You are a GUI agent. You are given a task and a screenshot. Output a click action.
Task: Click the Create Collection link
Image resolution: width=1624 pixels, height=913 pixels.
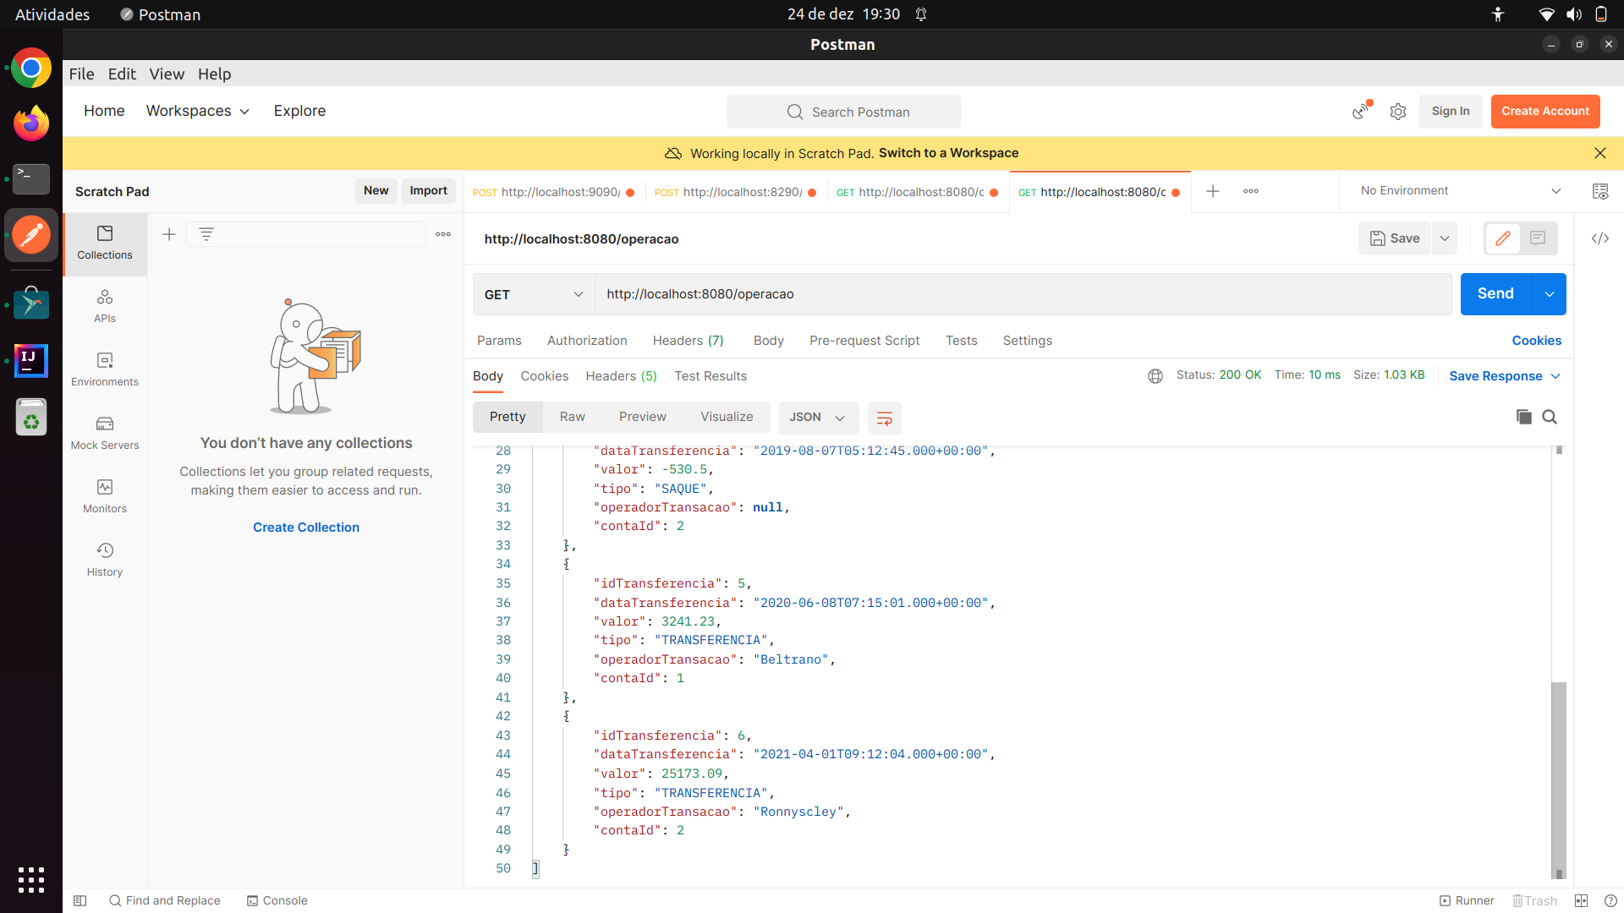coord(305,527)
